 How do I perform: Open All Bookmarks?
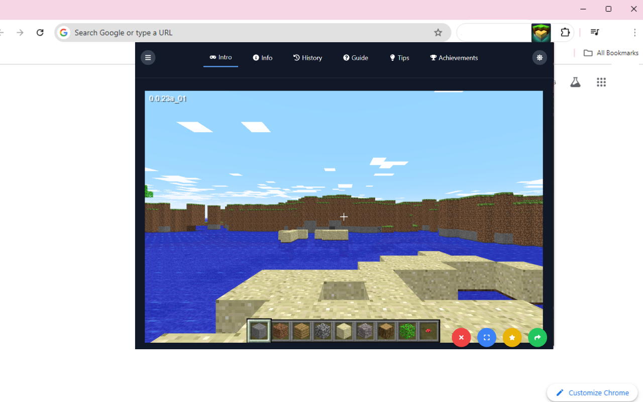pos(610,52)
